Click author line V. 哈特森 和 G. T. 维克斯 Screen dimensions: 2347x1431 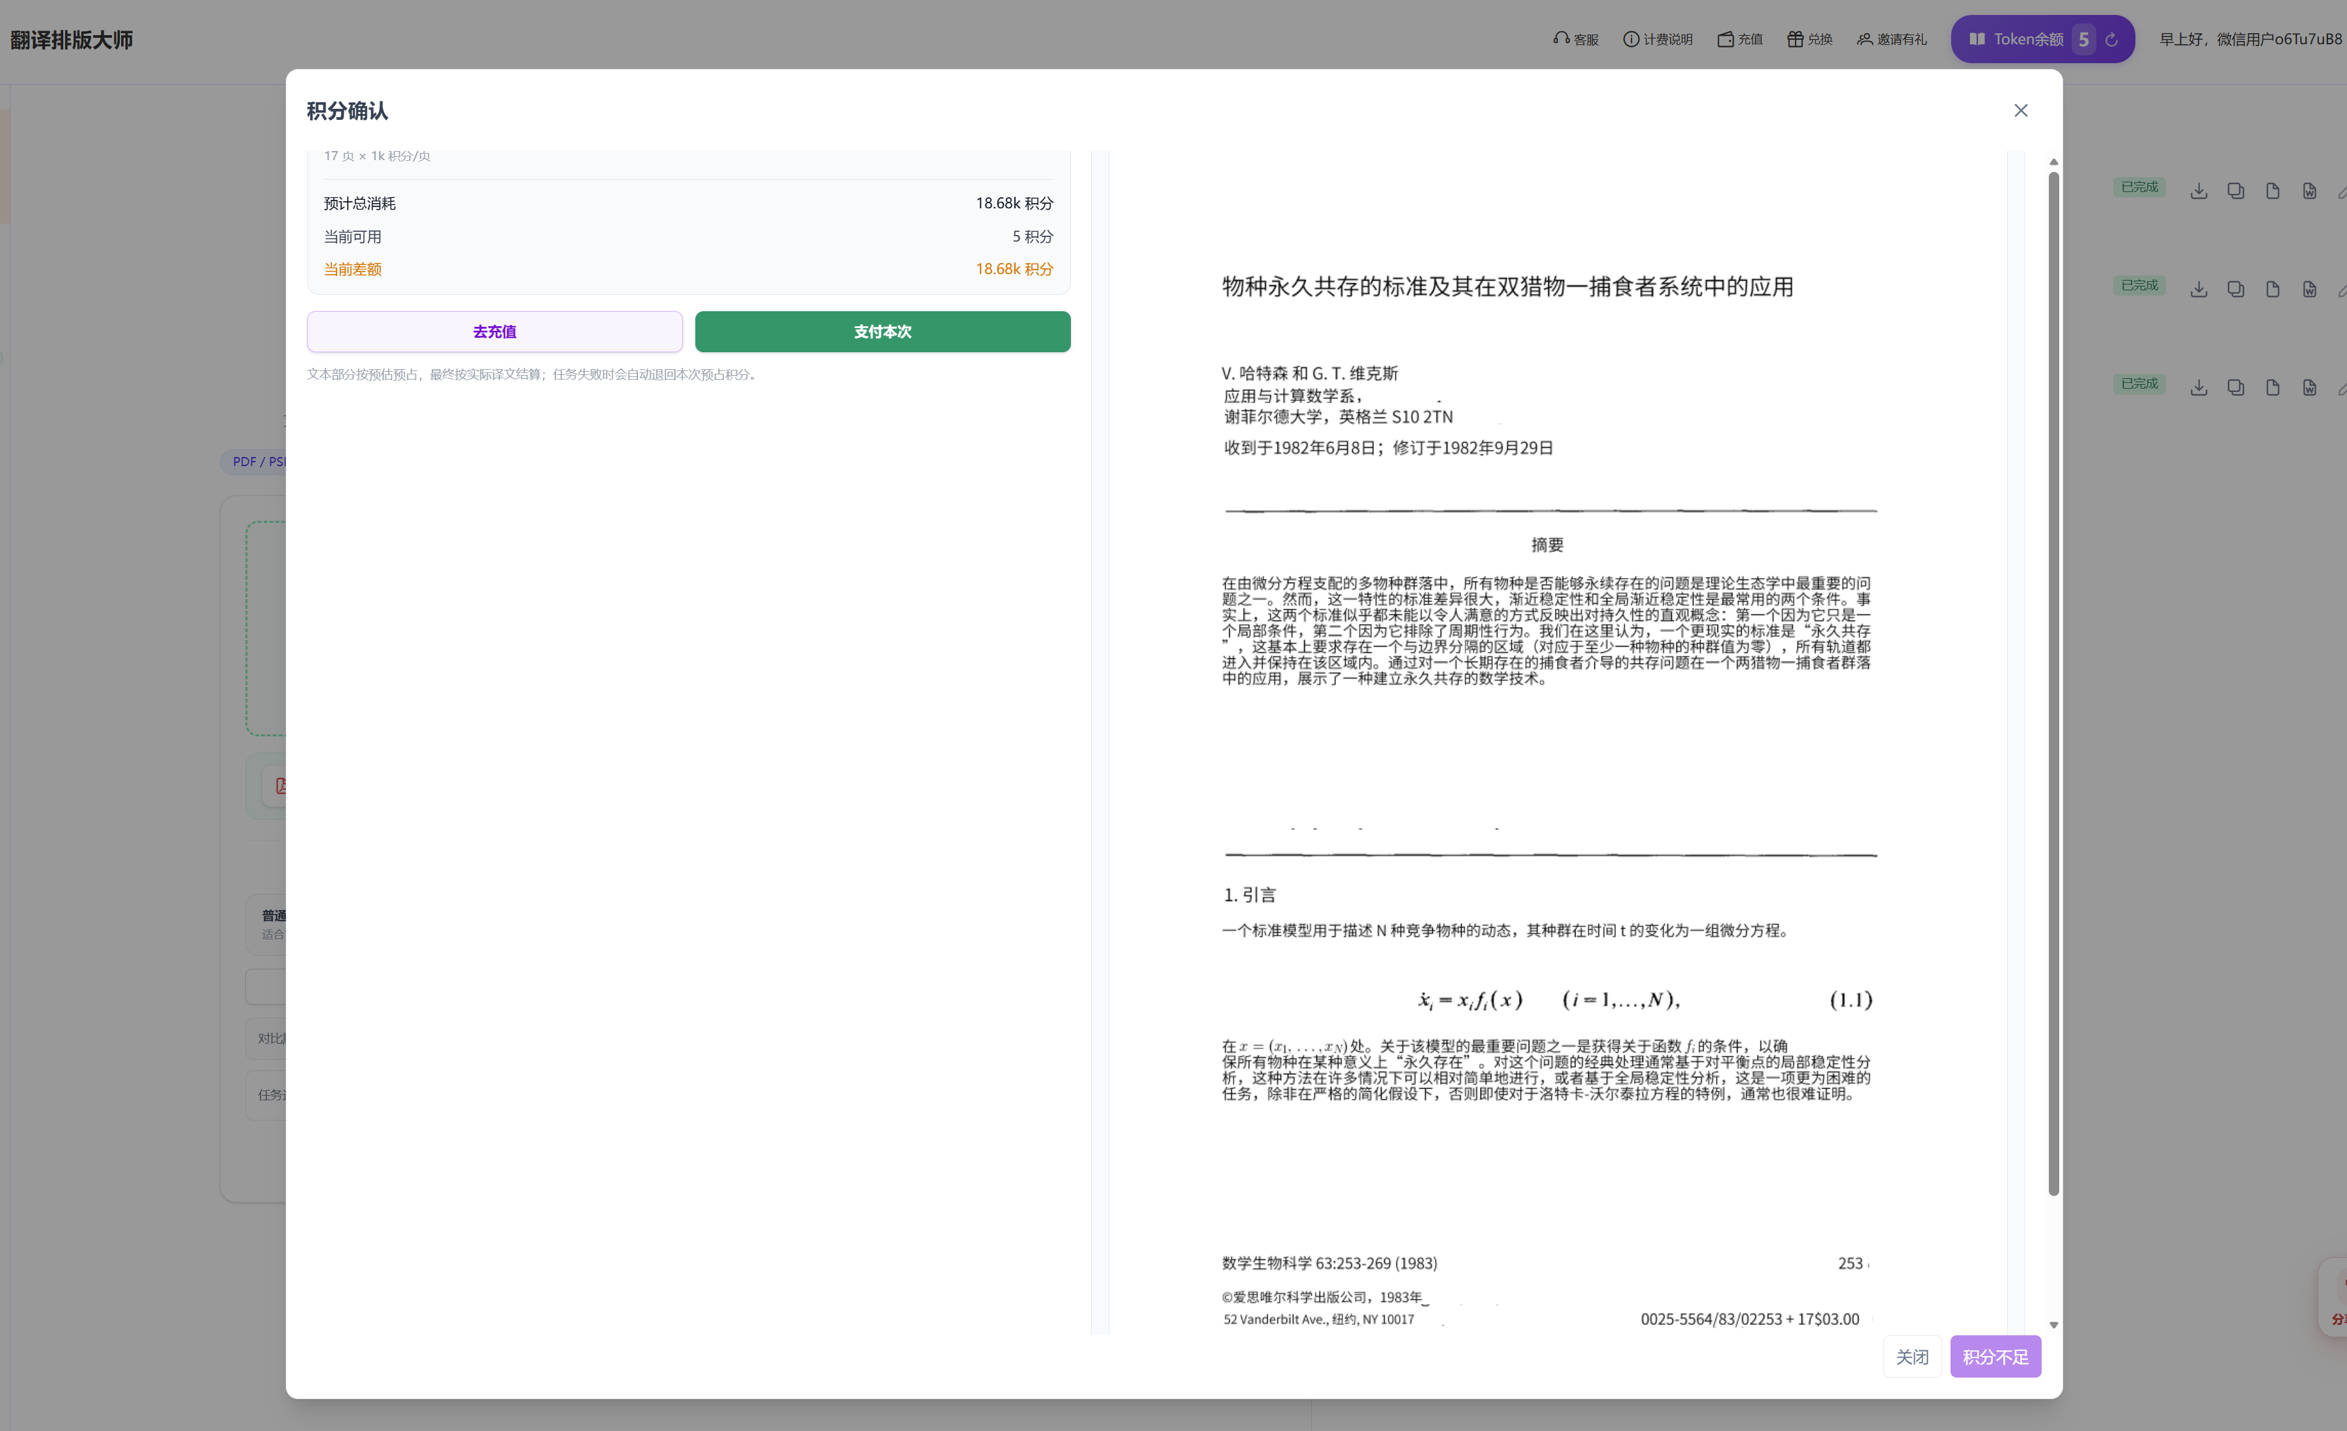1310,374
